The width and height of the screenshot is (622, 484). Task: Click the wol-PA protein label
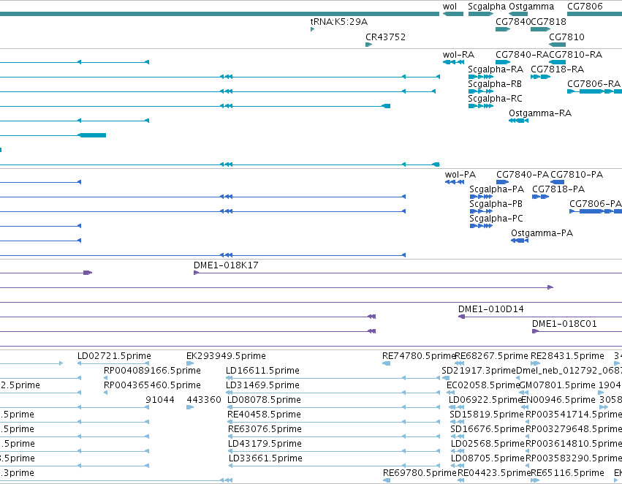[460, 175]
